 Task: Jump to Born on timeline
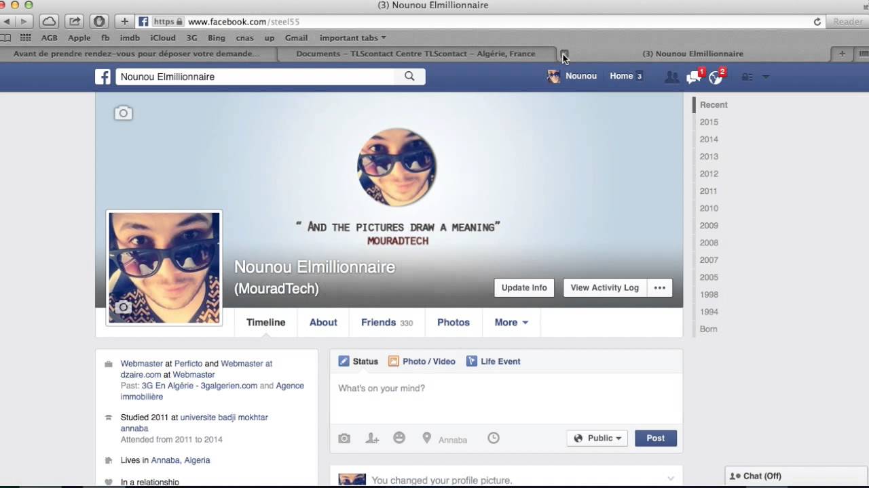(709, 329)
